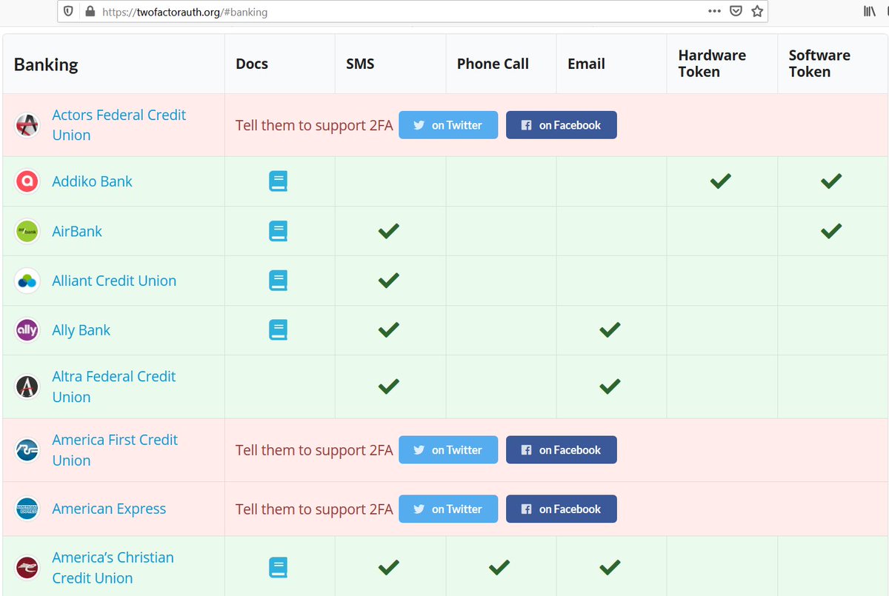
Task: Click the Ally Bank purple logo
Action: coord(27,330)
